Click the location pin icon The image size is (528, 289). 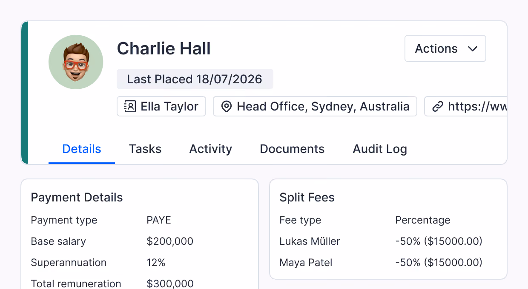tap(227, 106)
